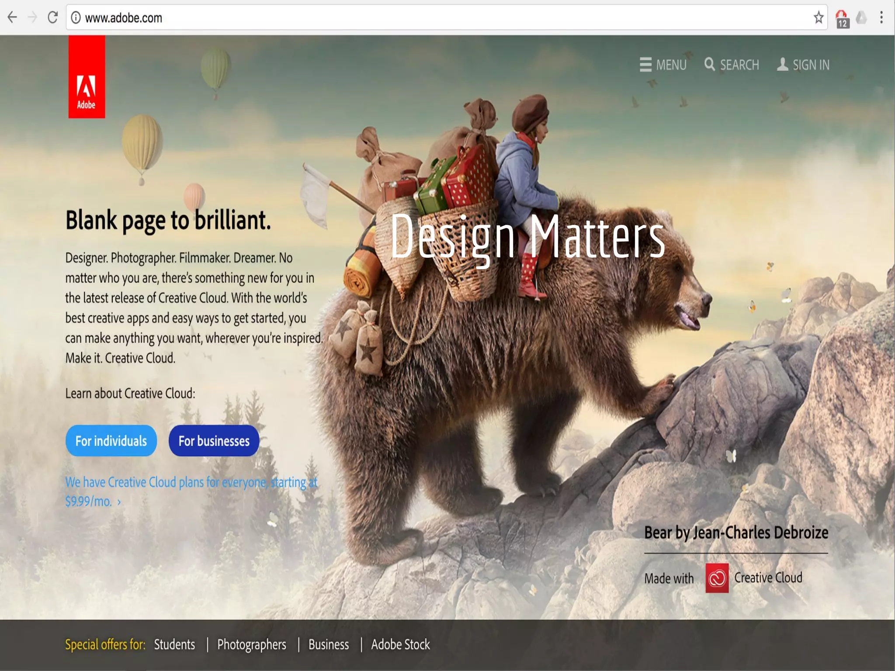Viewport: 895px width, 671px height.
Task: Open the Business special offer
Action: click(x=329, y=644)
